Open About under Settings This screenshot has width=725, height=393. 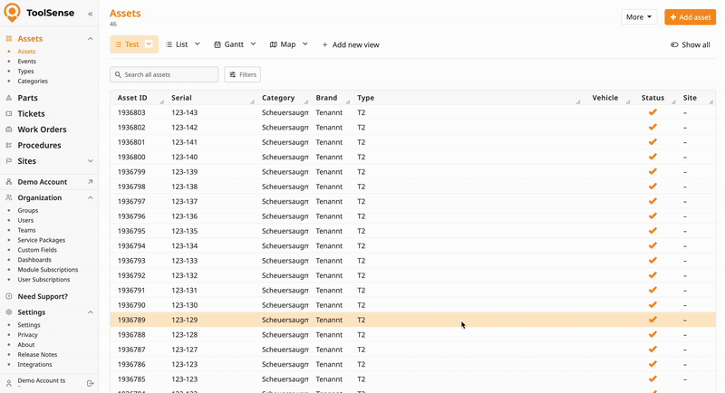26,345
